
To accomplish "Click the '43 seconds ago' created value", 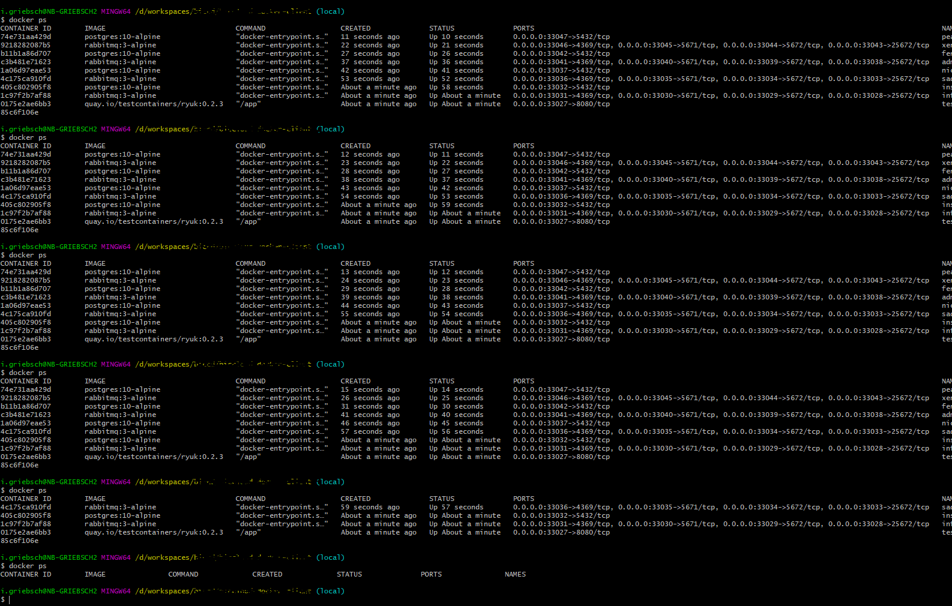I will 370,188.
